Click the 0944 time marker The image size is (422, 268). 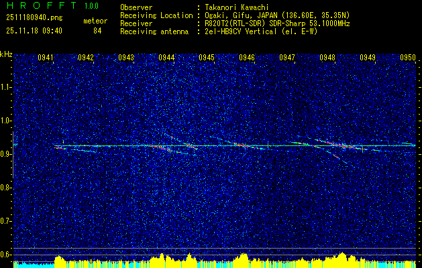pyautogui.click(x=166, y=57)
